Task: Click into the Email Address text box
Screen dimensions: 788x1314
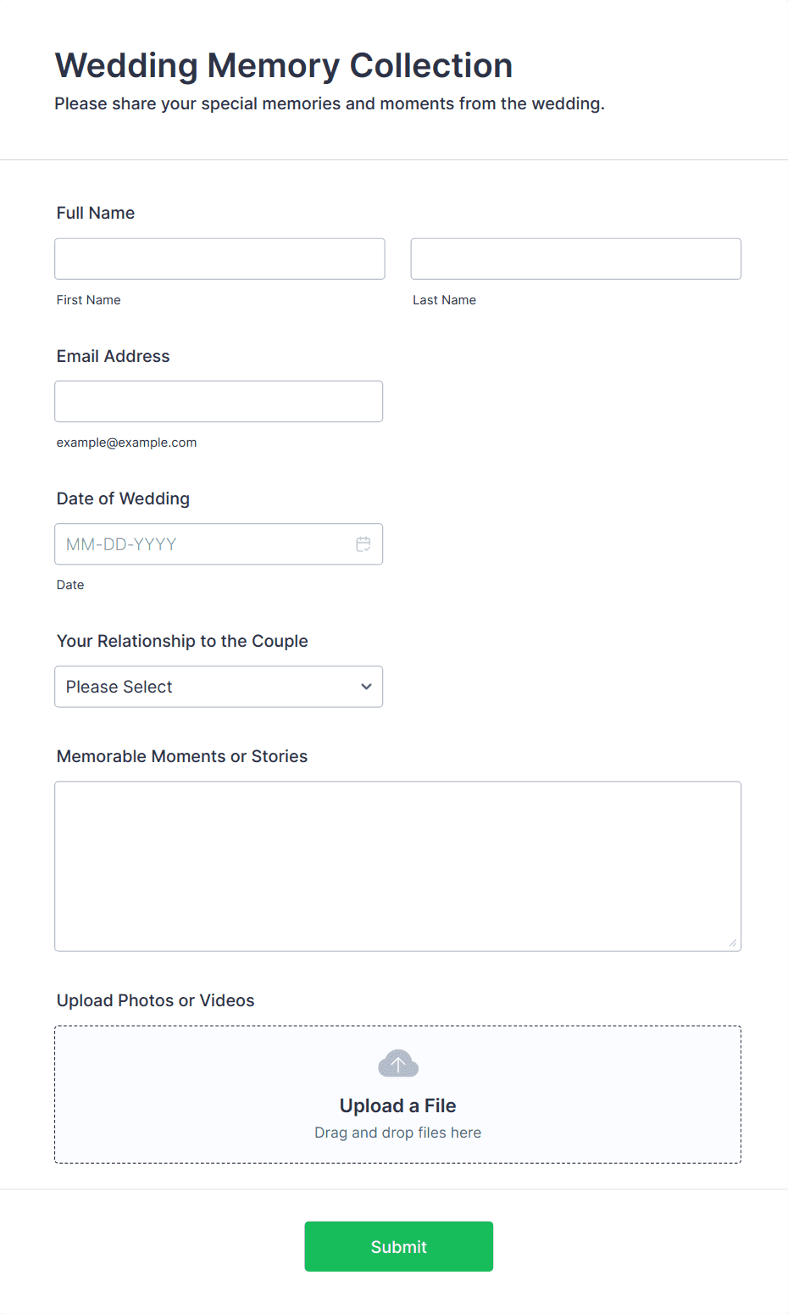Action: 219,401
